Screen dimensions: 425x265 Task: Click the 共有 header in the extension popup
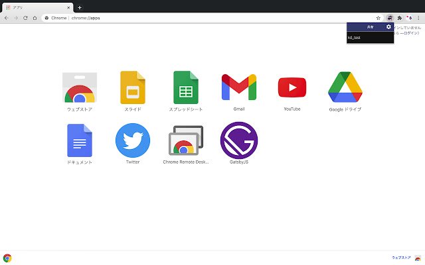tap(371, 26)
